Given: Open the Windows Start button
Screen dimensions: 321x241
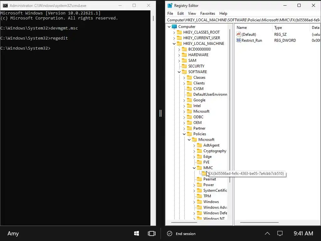Looking at the screenshot, I should pos(136,233).
